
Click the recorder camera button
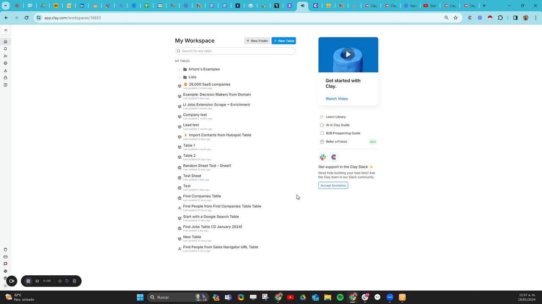coord(11,281)
